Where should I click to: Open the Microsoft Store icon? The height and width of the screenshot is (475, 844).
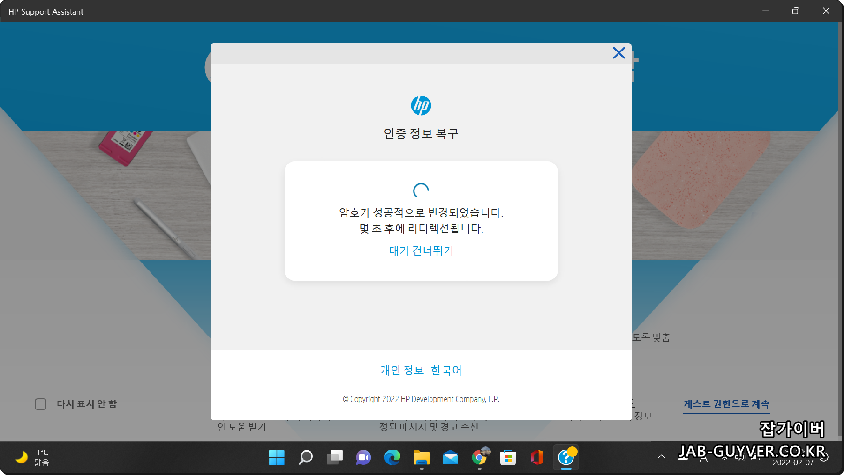(x=508, y=458)
